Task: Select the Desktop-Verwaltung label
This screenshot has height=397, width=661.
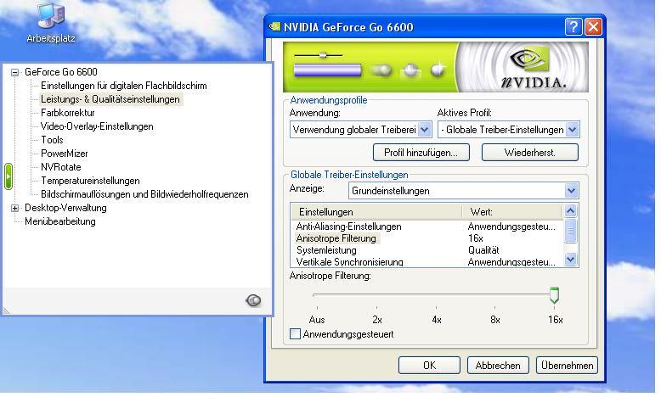Action: [65, 208]
